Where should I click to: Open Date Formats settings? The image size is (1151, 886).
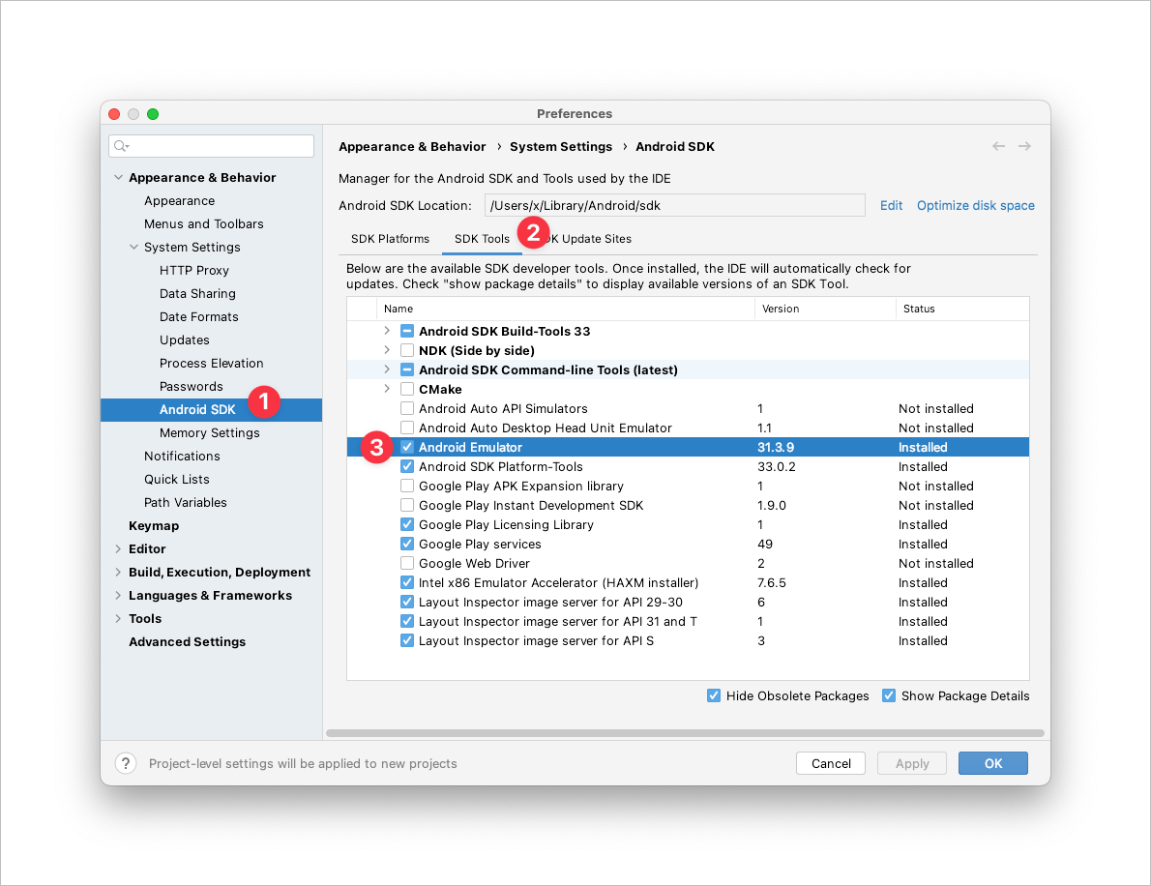[199, 317]
